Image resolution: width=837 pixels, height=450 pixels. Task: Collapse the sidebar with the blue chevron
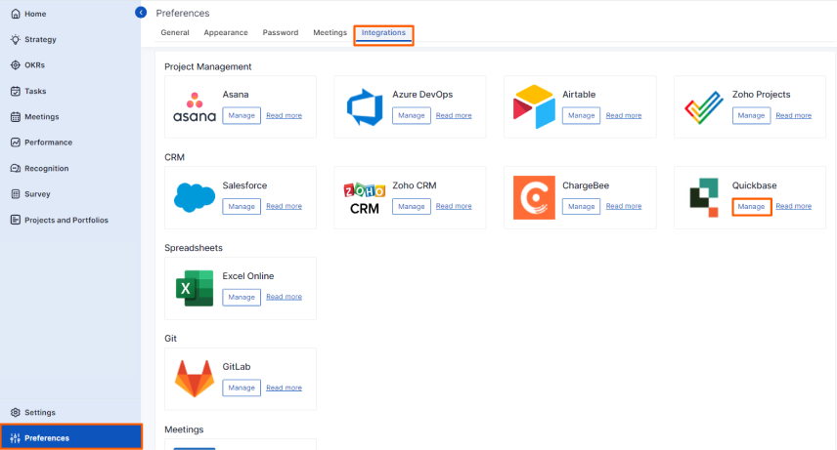tap(141, 13)
